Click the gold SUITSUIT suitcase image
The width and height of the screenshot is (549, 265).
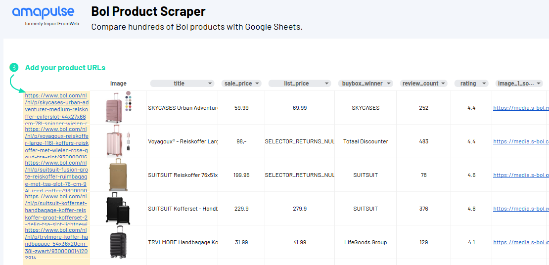coord(118,175)
